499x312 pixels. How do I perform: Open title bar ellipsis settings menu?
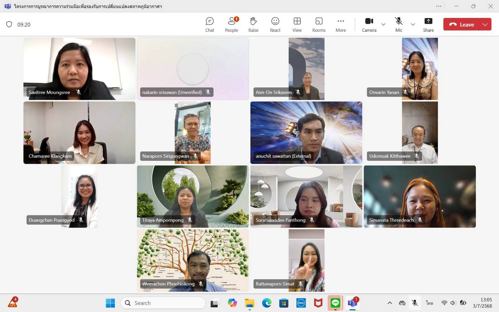click(439, 6)
